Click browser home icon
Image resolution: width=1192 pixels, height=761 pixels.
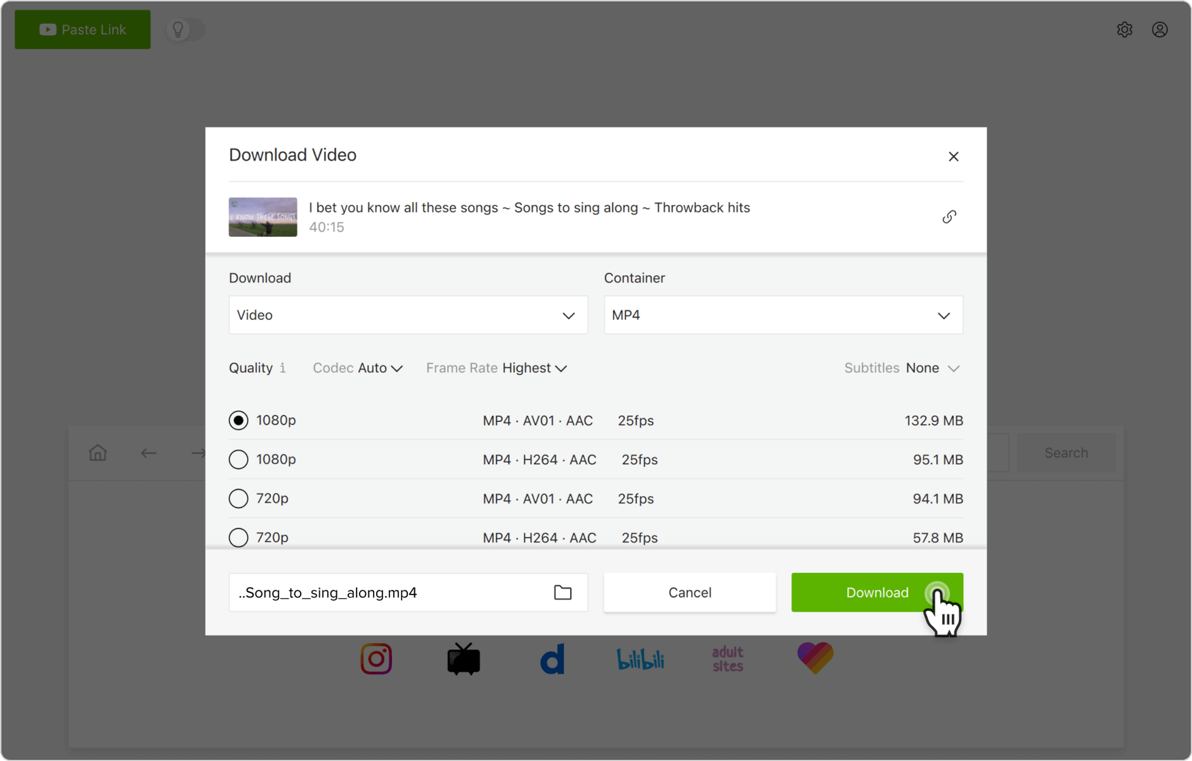point(98,453)
